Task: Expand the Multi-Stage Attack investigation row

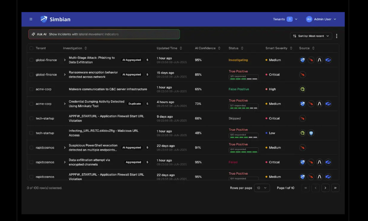Action: (65, 60)
